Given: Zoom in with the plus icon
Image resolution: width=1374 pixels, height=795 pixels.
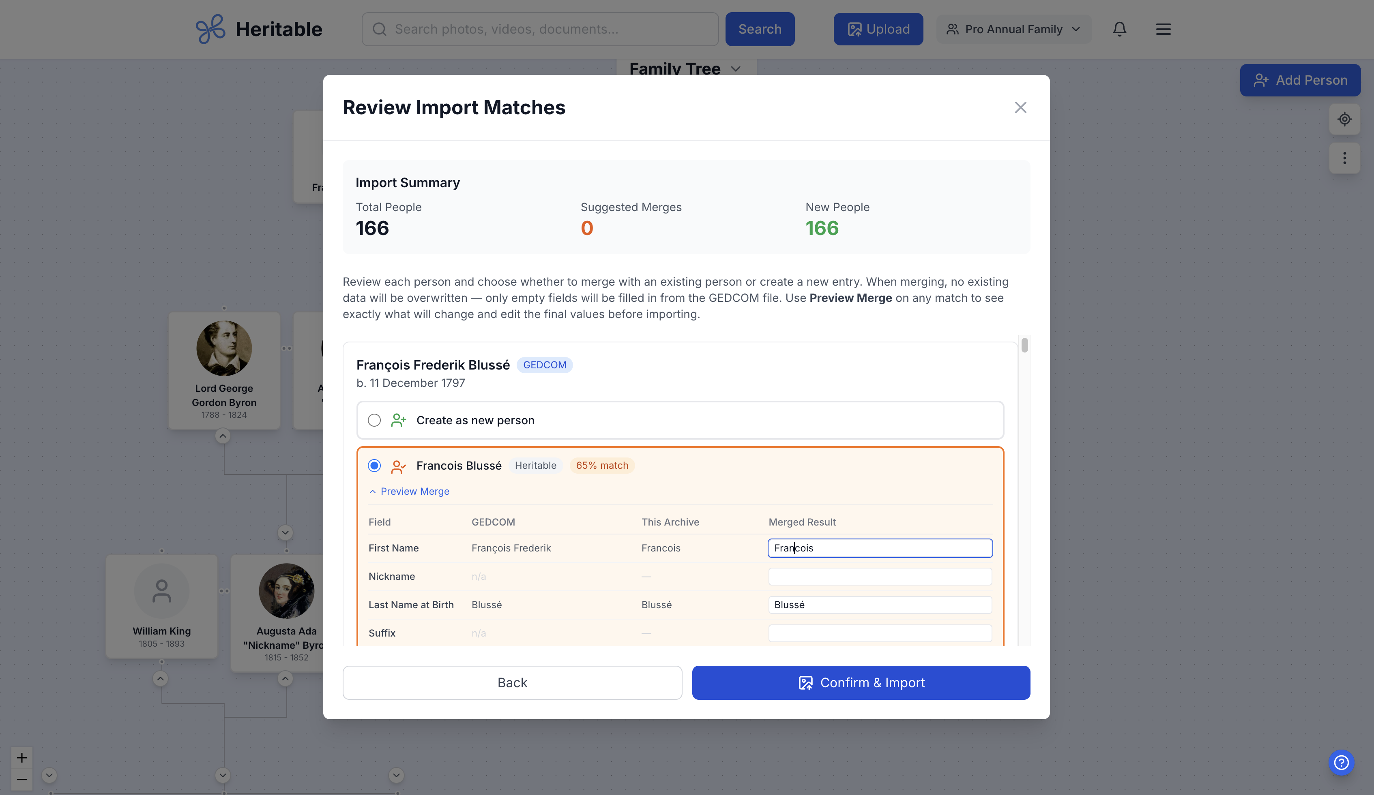Looking at the screenshot, I should [x=22, y=757].
